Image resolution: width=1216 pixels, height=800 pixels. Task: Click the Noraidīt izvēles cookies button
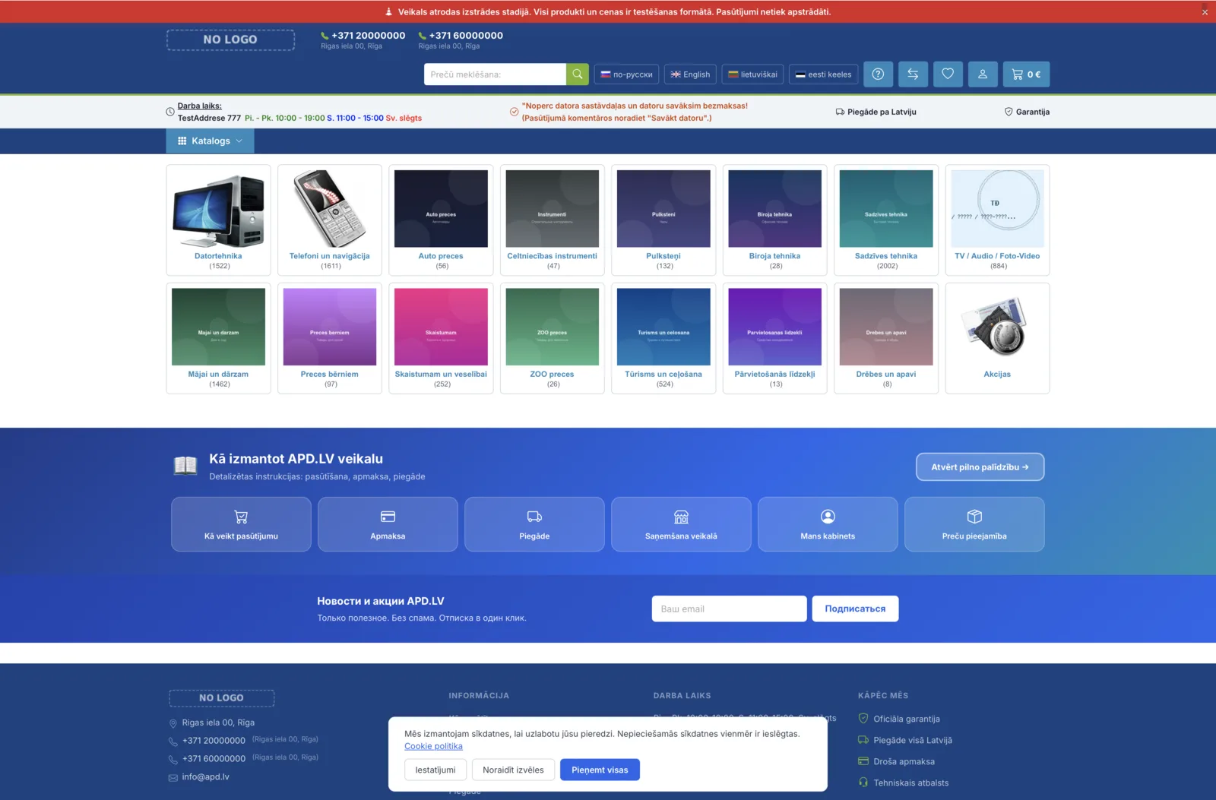[513, 770]
